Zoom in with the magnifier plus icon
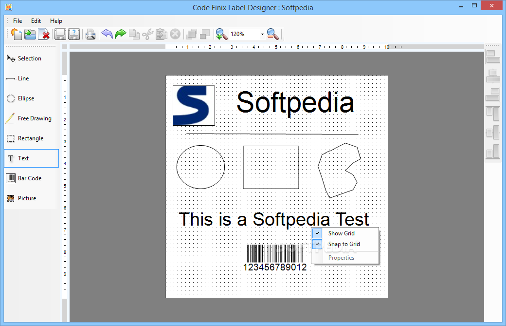 (x=221, y=34)
